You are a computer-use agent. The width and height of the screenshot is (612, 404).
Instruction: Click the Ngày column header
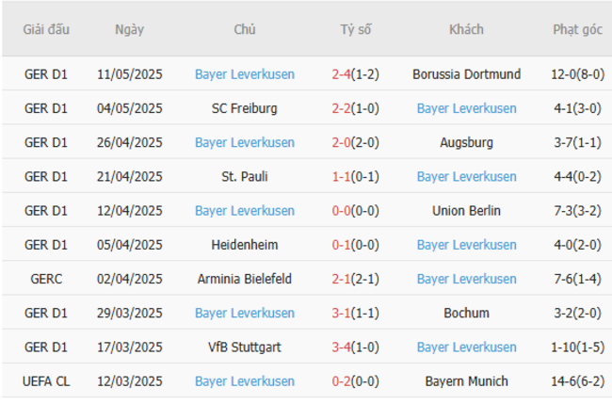[x=130, y=29]
